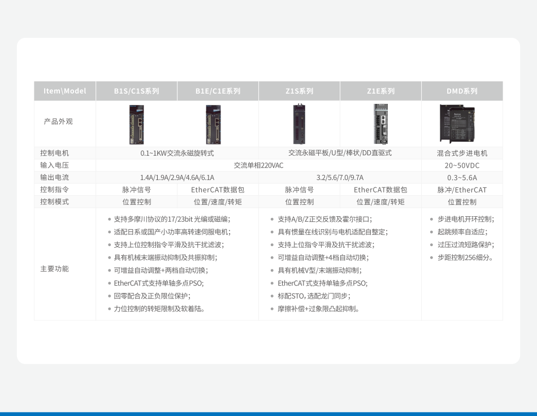Click the DMD series product image
Viewport: 537px width, 416px height.
point(457,124)
